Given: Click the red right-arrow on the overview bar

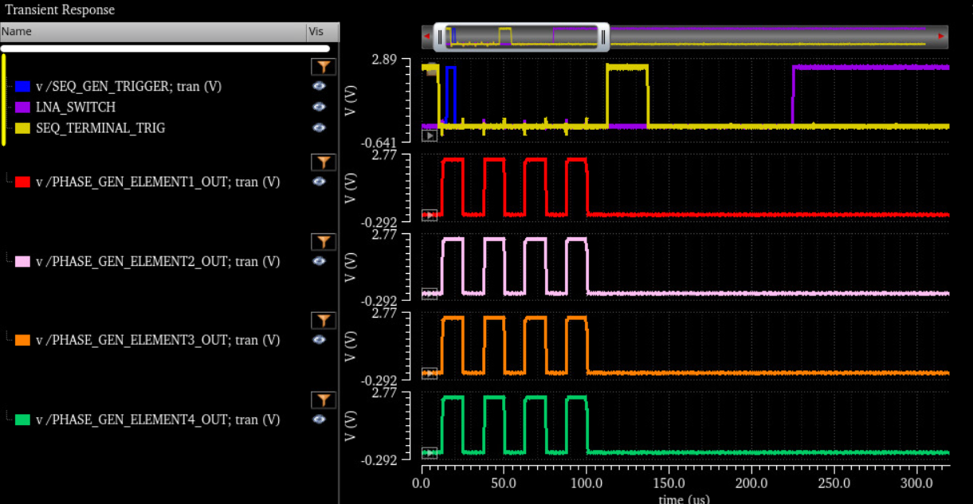Looking at the screenshot, I should pos(940,36).
